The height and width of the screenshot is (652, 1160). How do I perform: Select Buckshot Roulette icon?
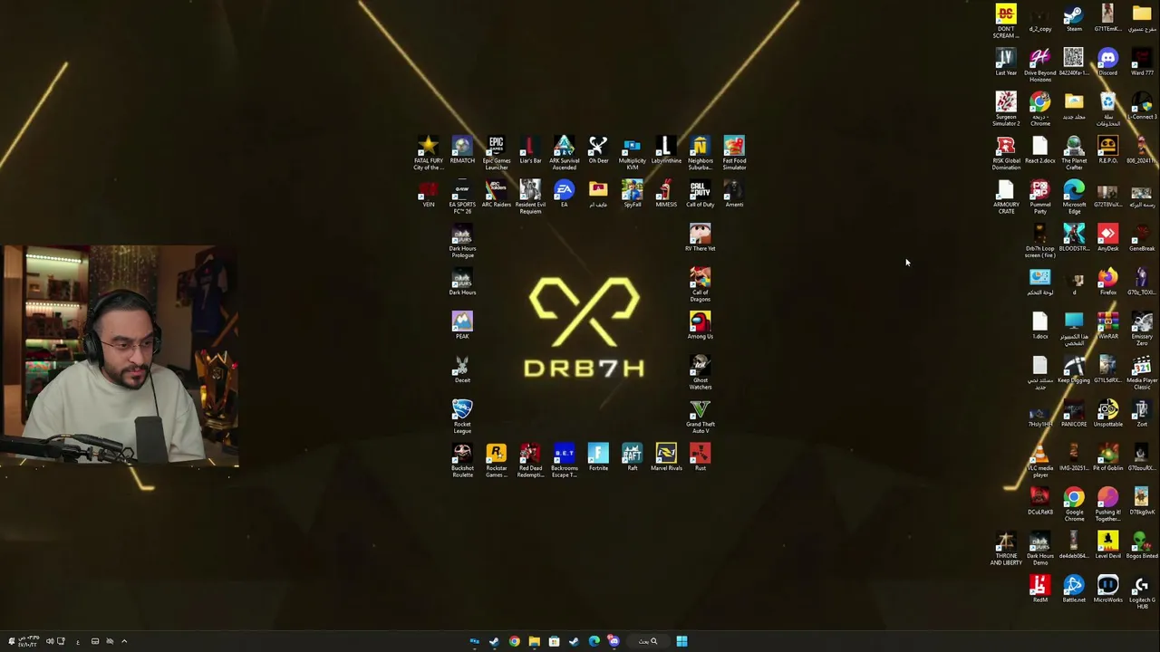462,460
